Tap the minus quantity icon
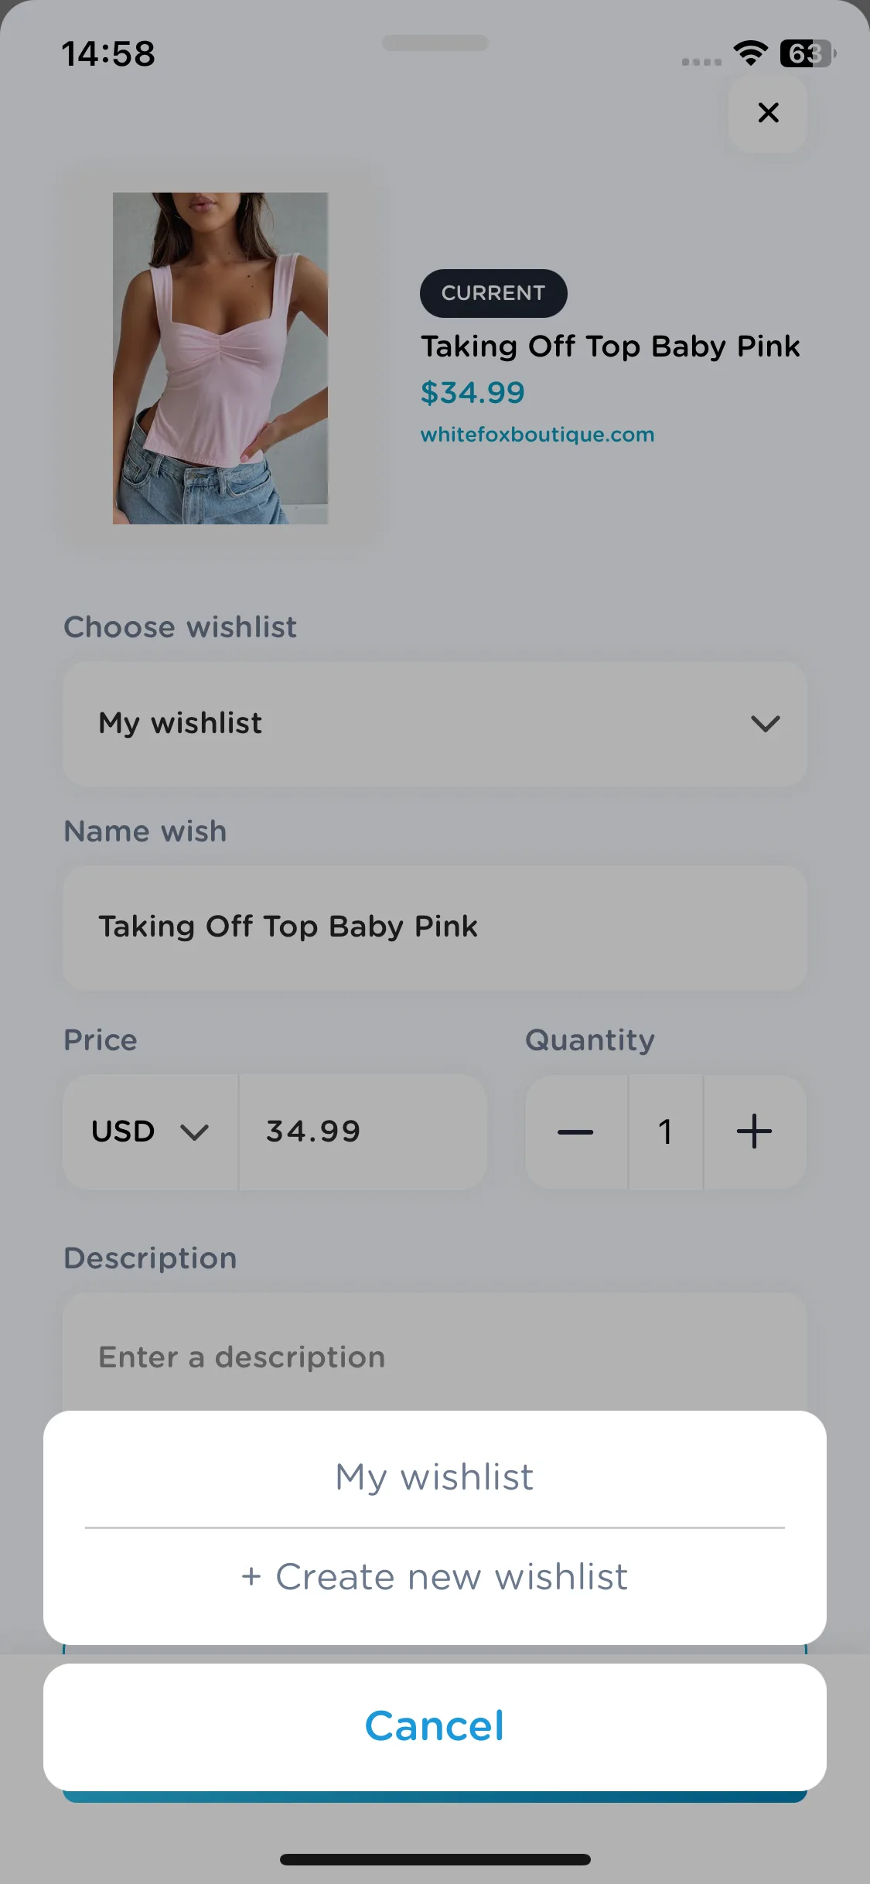870x1884 pixels. point(575,1132)
